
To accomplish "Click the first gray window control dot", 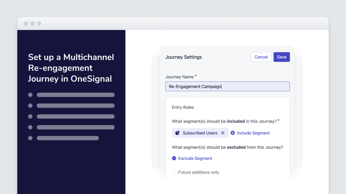I will tap(26, 24).
